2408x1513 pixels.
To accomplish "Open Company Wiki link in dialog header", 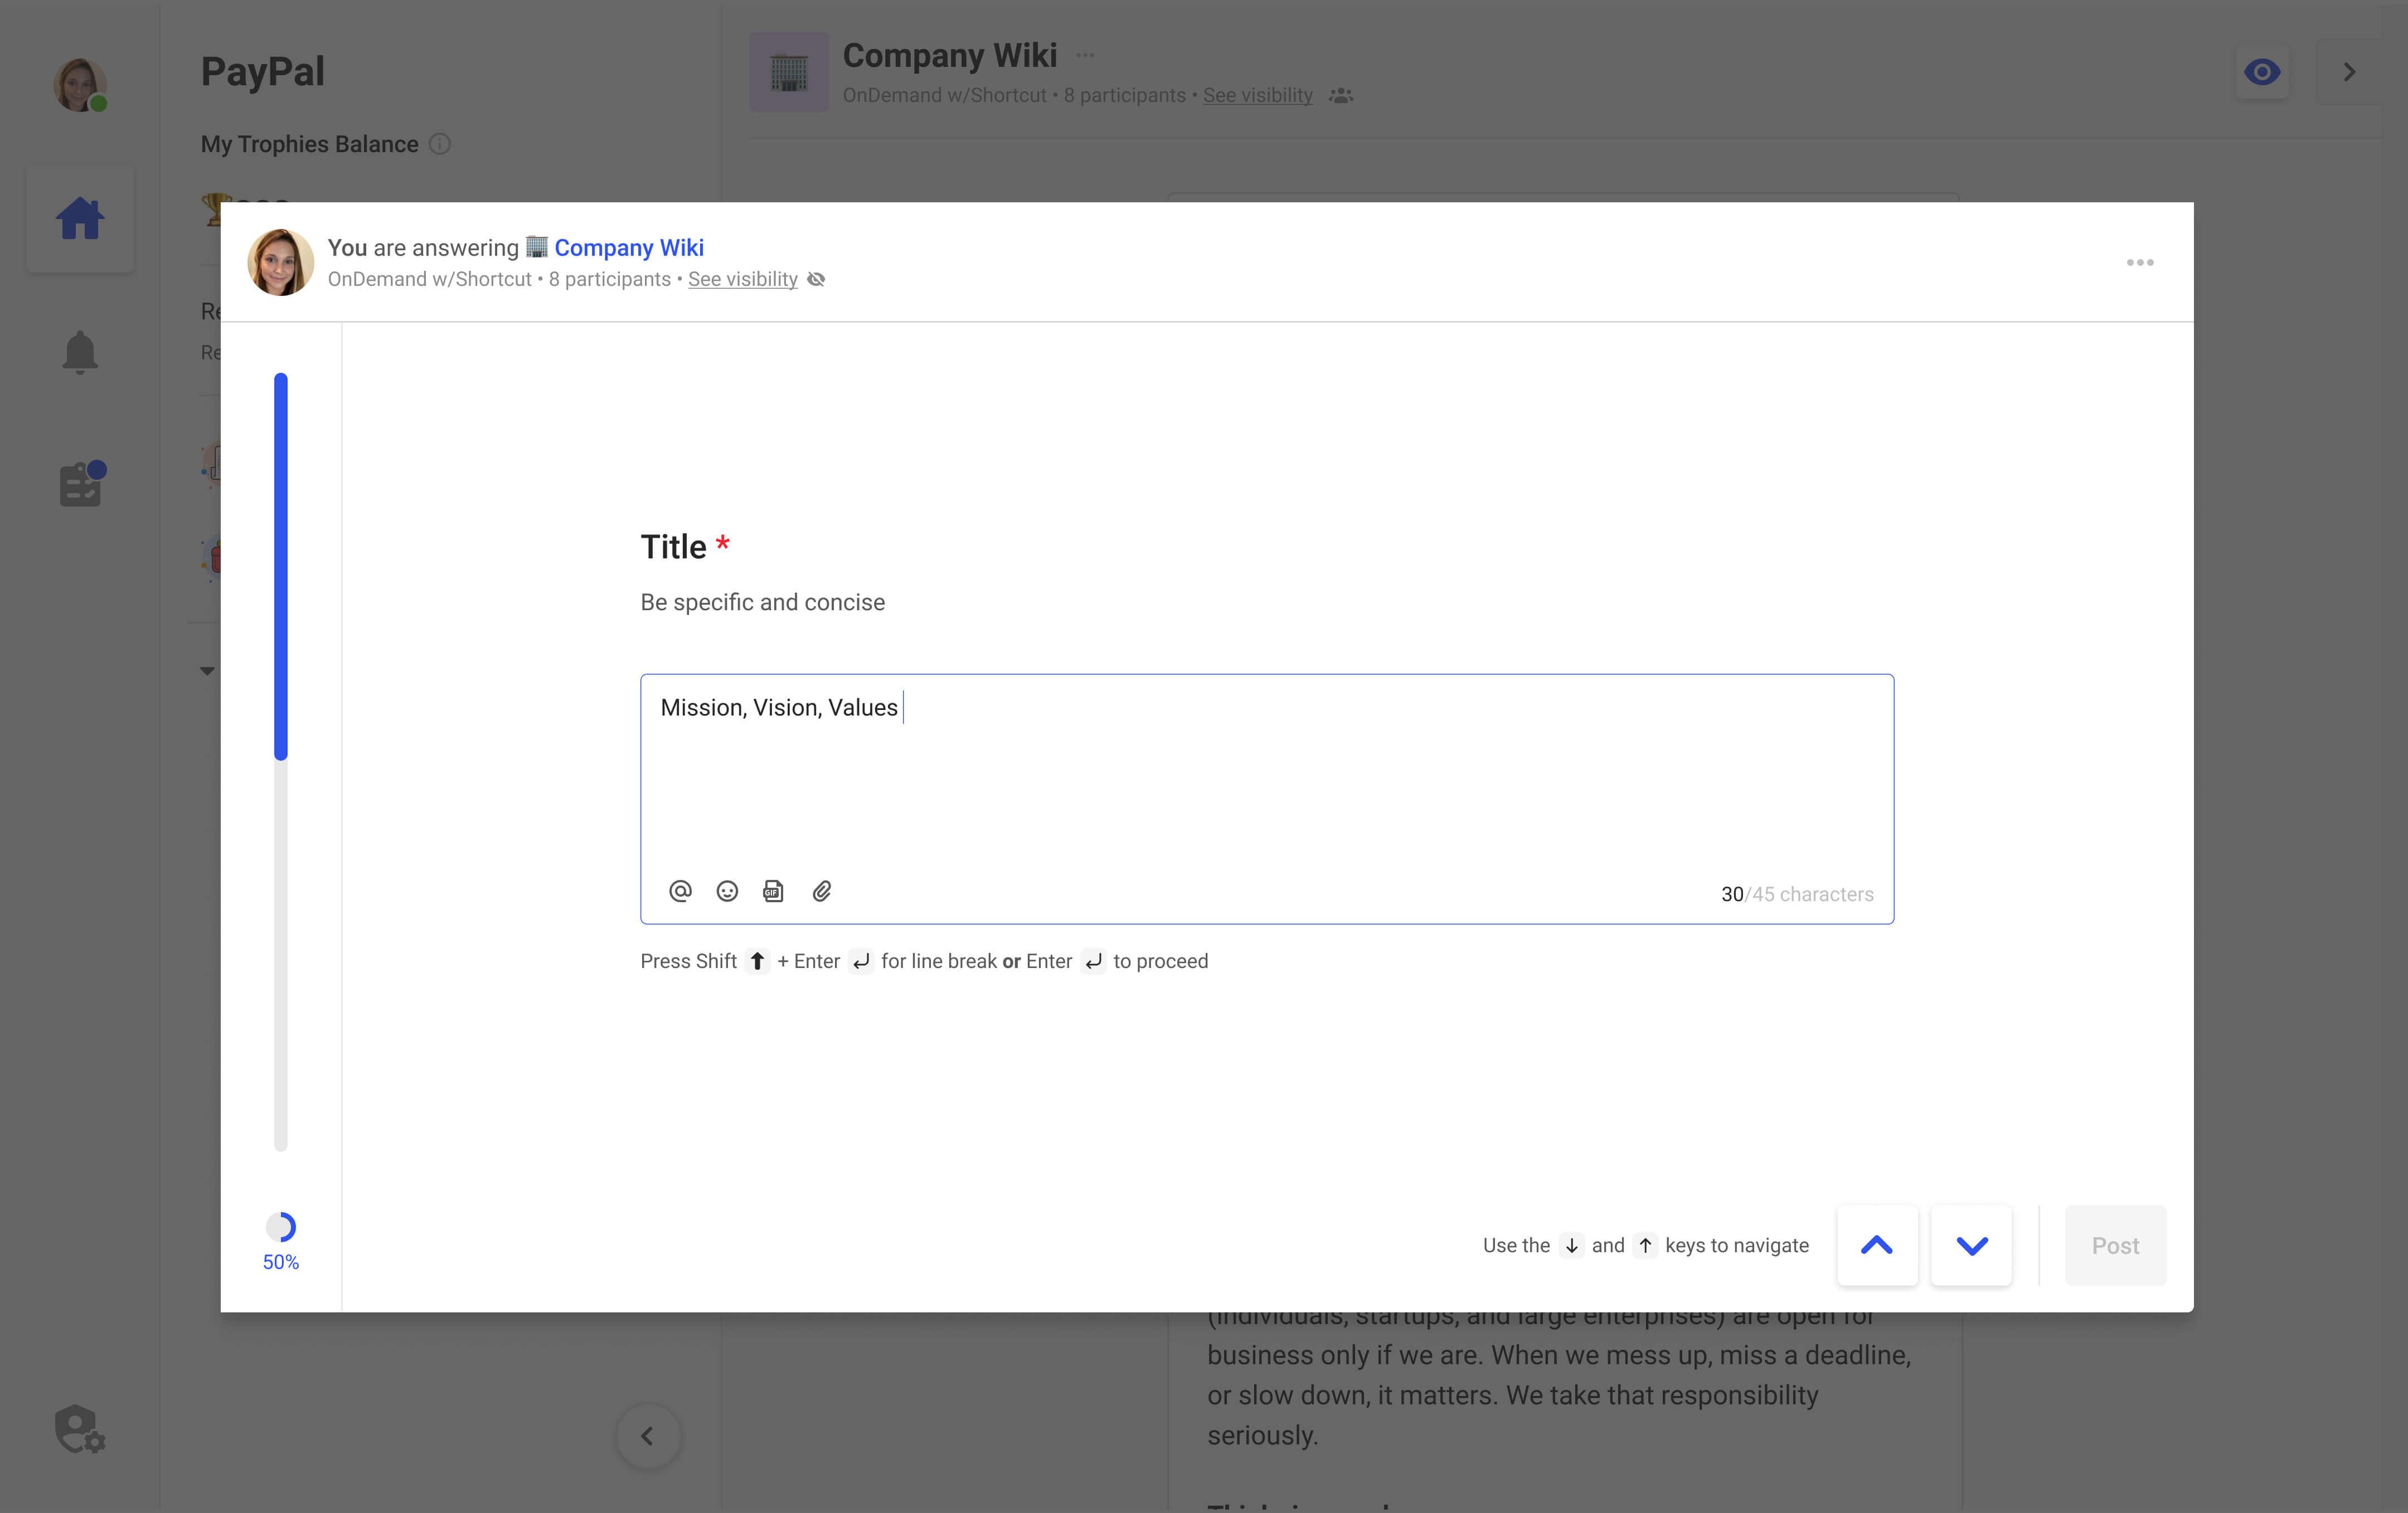I will tap(629, 247).
